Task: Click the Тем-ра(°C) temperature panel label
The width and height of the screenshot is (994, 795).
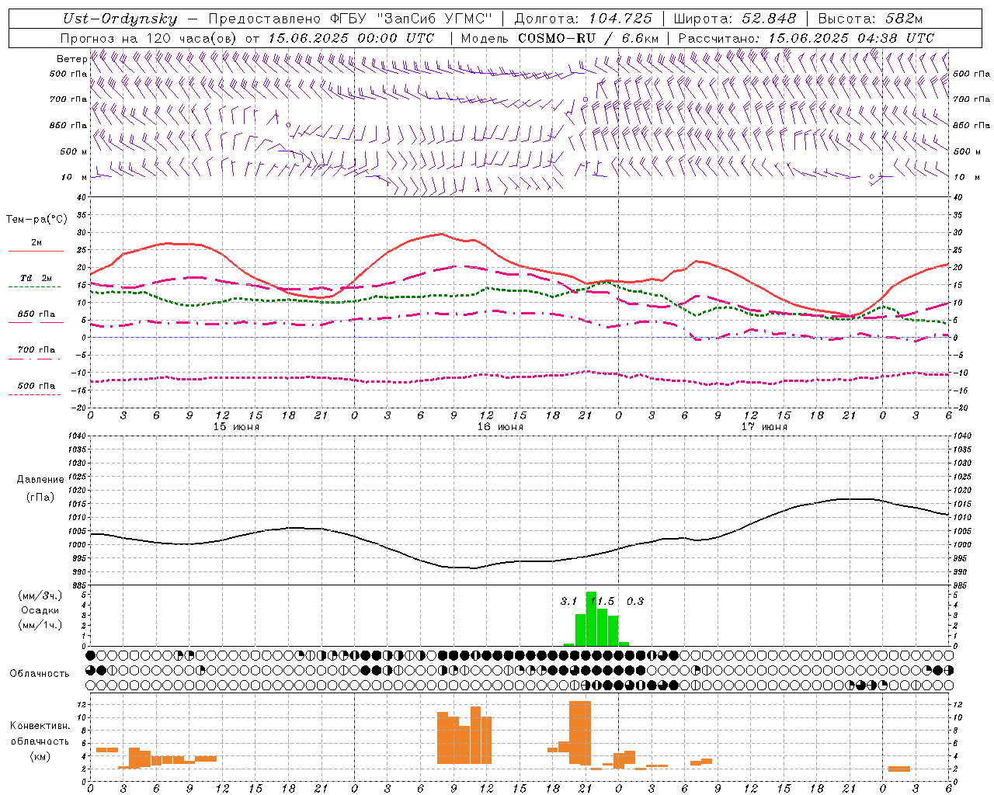Action: pos(36,220)
